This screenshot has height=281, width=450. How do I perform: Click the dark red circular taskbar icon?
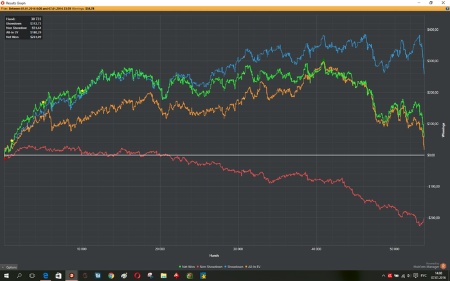[x=85, y=276]
